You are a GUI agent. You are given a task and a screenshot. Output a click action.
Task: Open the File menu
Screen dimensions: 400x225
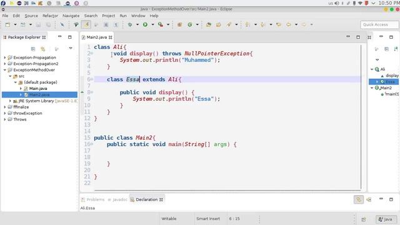[x=5, y=16]
